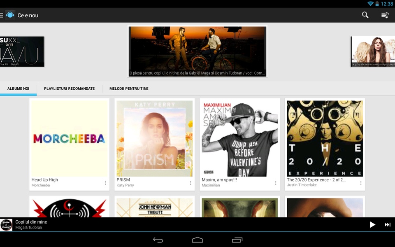Open the search magnifier
The image size is (395, 247).
(x=365, y=15)
